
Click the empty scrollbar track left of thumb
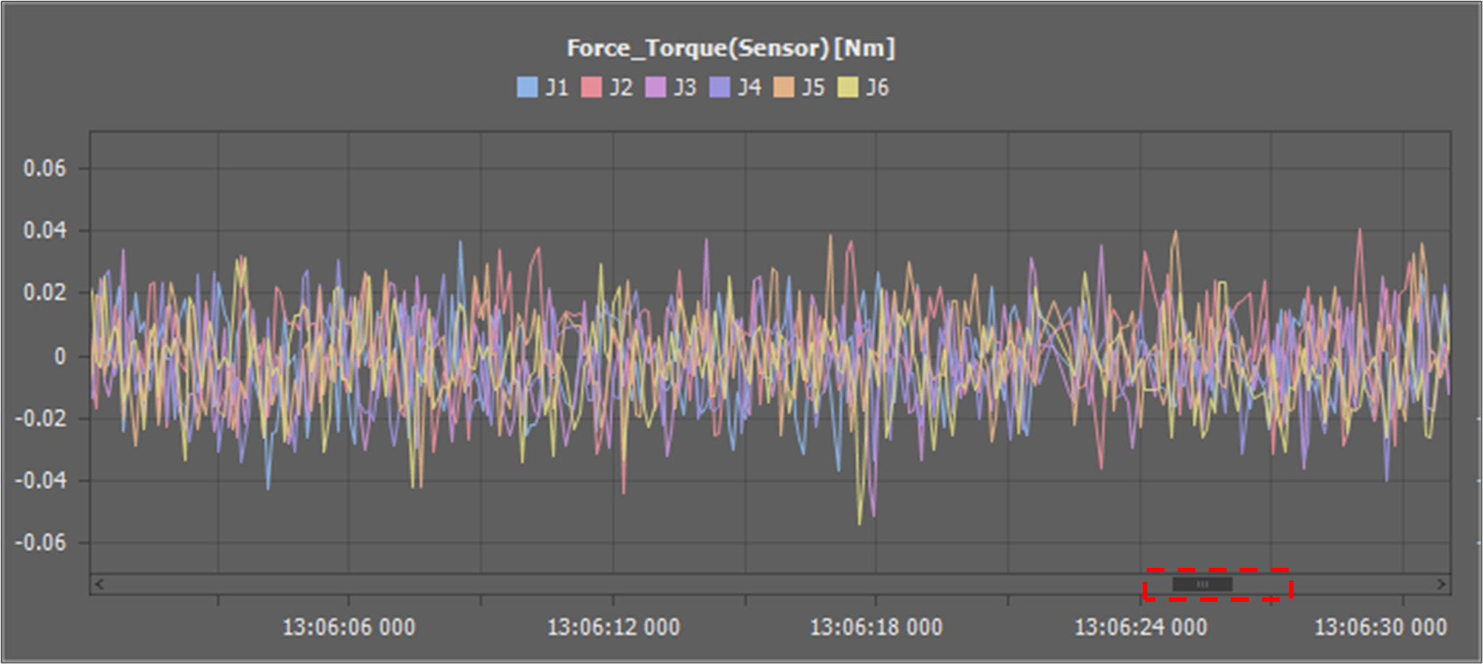(628, 585)
